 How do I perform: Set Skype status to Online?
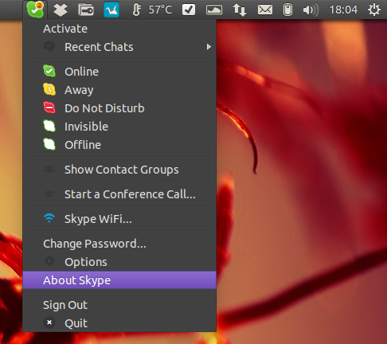pyautogui.click(x=119, y=72)
